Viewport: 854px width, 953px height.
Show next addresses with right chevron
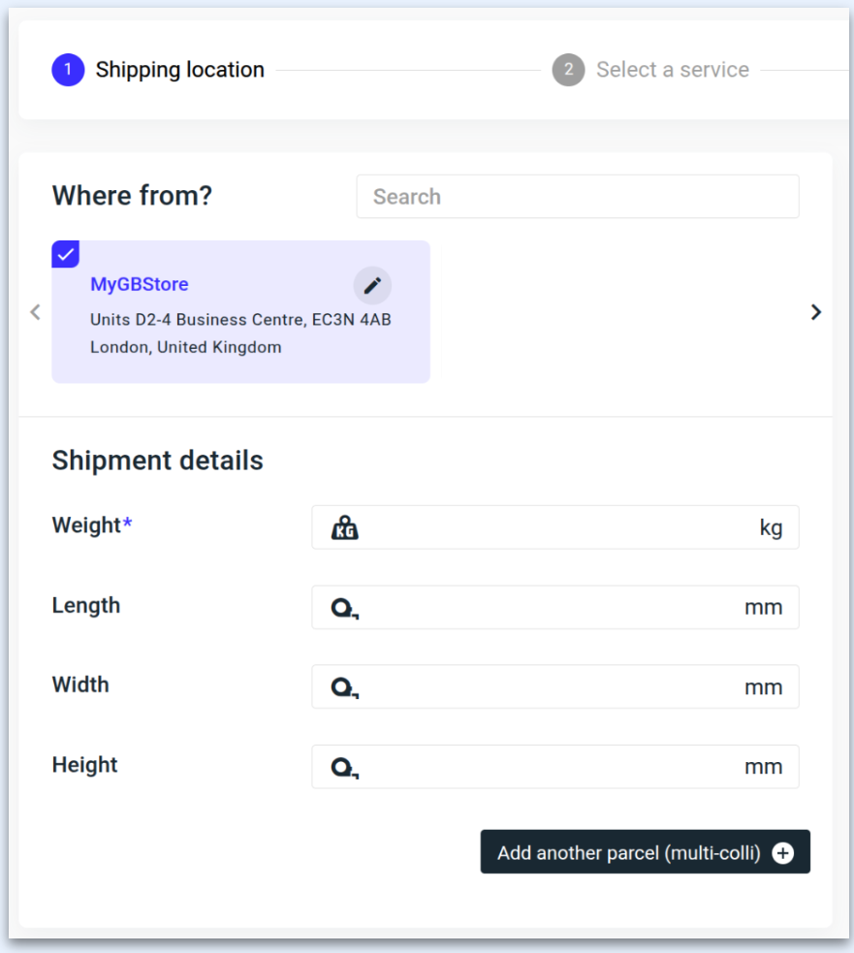point(815,312)
